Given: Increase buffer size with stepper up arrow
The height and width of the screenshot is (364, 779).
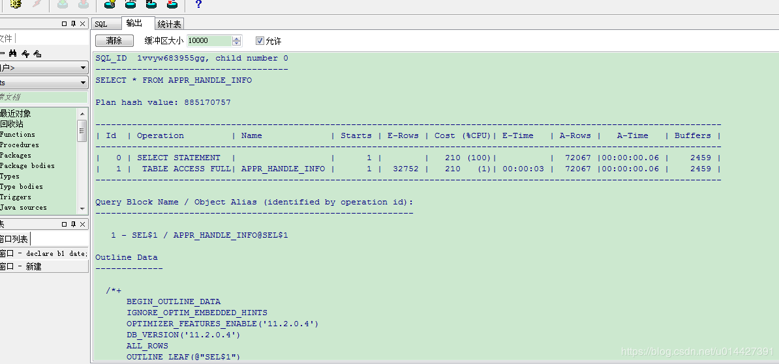Looking at the screenshot, I should pos(237,38).
